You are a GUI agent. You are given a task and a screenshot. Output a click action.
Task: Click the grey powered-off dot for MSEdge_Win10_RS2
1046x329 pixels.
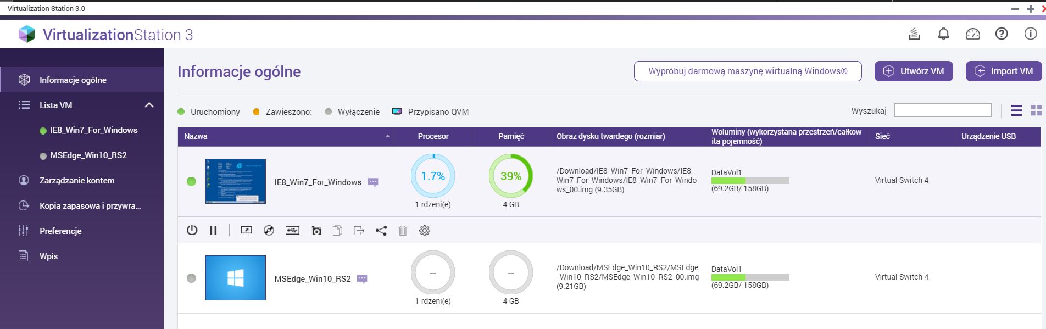[x=191, y=278]
